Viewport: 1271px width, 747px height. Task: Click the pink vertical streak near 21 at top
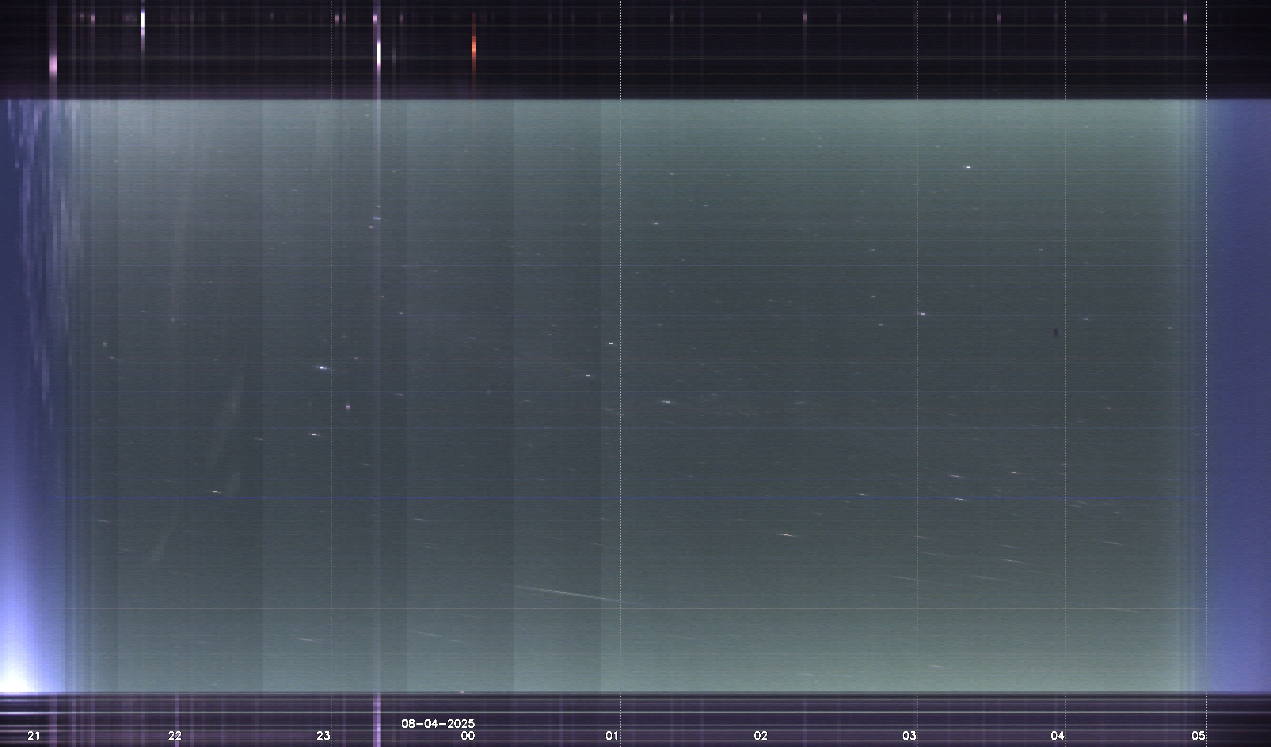tap(54, 65)
